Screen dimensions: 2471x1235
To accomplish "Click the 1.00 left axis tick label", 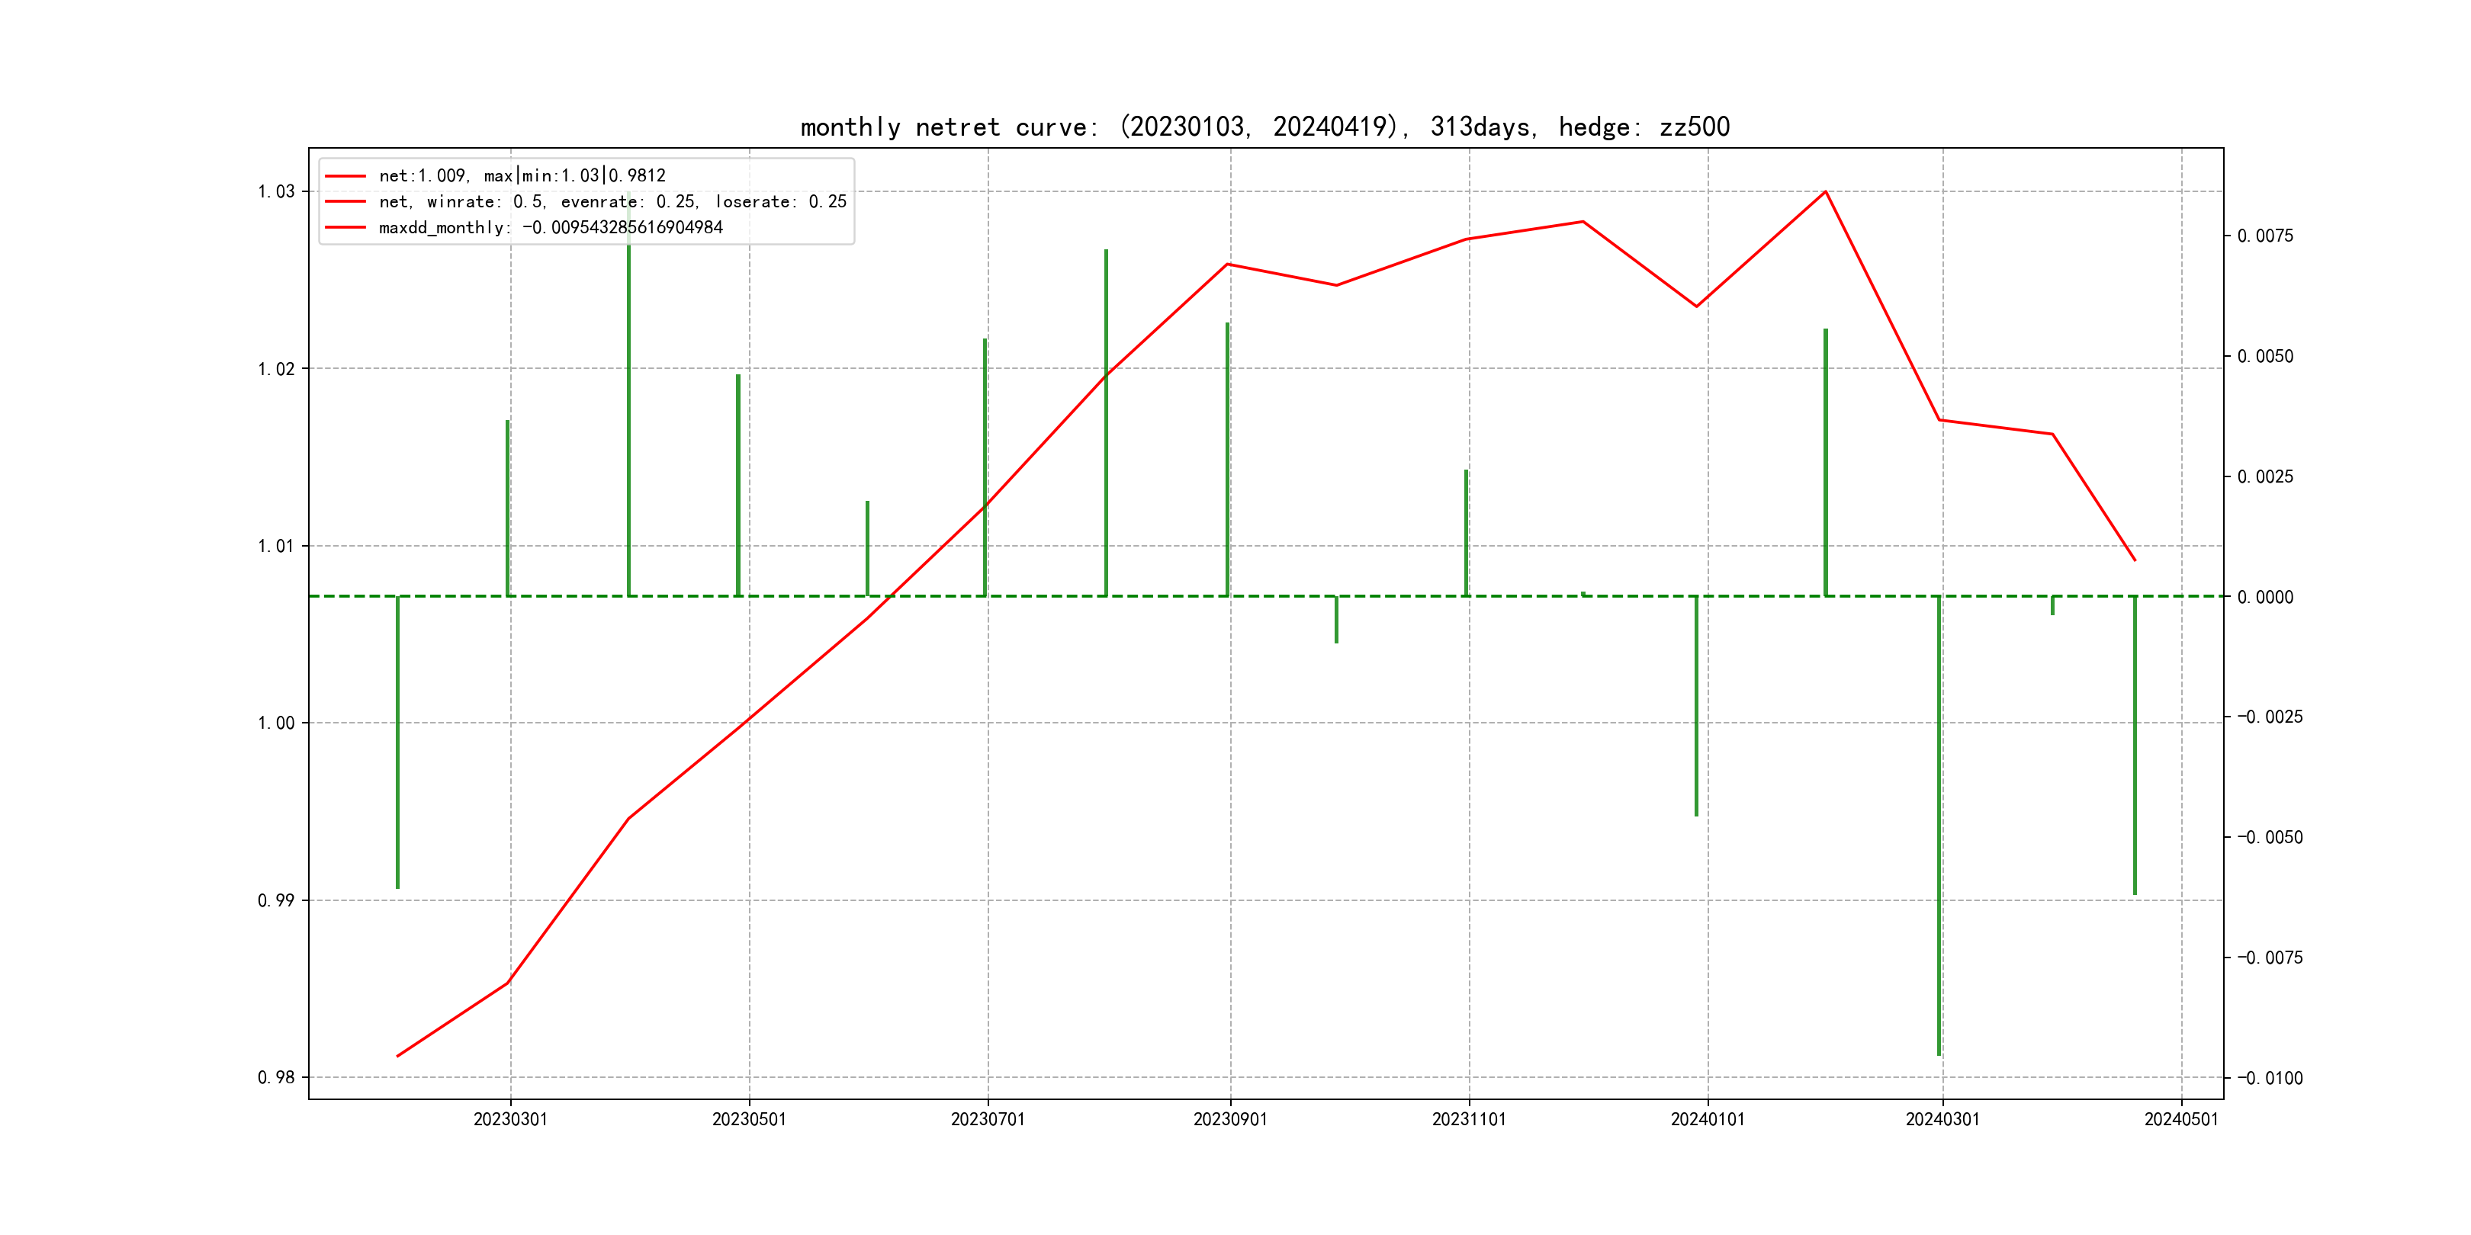I will (276, 723).
